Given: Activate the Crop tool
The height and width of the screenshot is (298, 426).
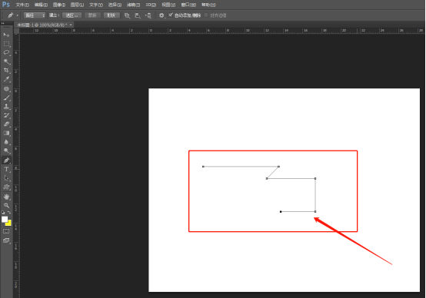Looking at the screenshot, I should [6, 71].
